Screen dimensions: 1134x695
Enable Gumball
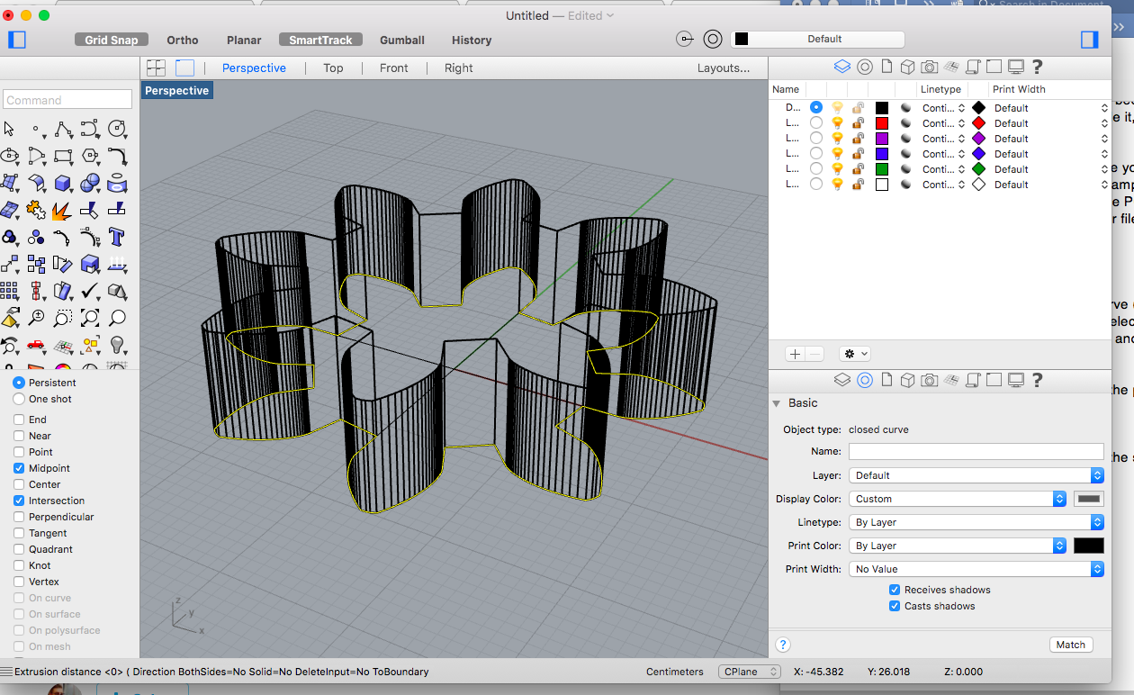pyautogui.click(x=402, y=40)
